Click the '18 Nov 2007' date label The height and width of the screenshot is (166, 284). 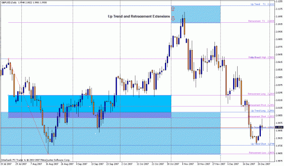coord(203,164)
